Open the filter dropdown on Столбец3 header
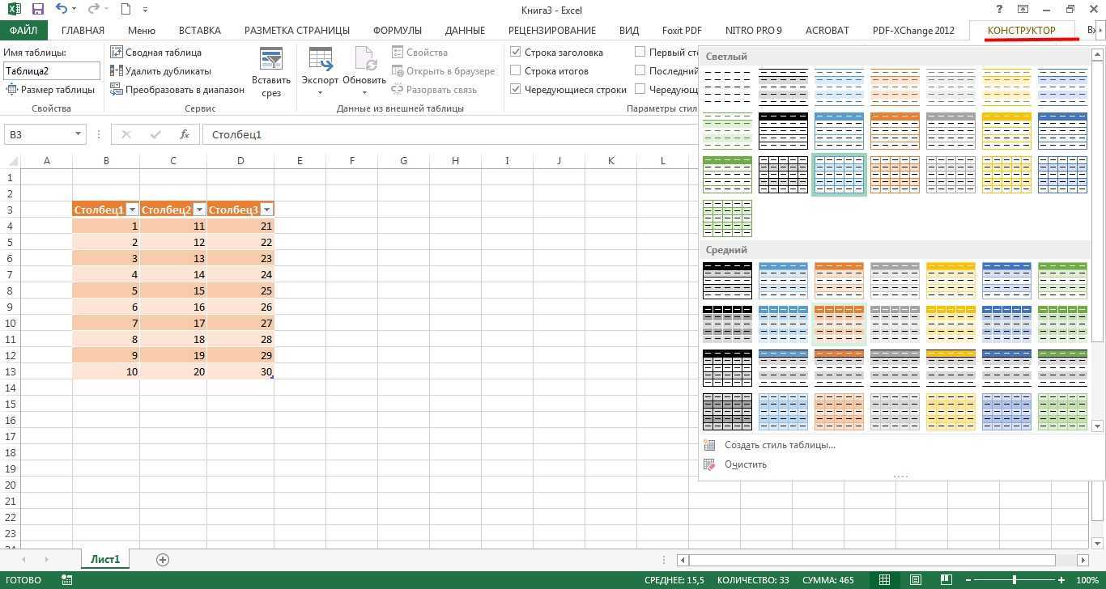The width and height of the screenshot is (1106, 589). 266,210
